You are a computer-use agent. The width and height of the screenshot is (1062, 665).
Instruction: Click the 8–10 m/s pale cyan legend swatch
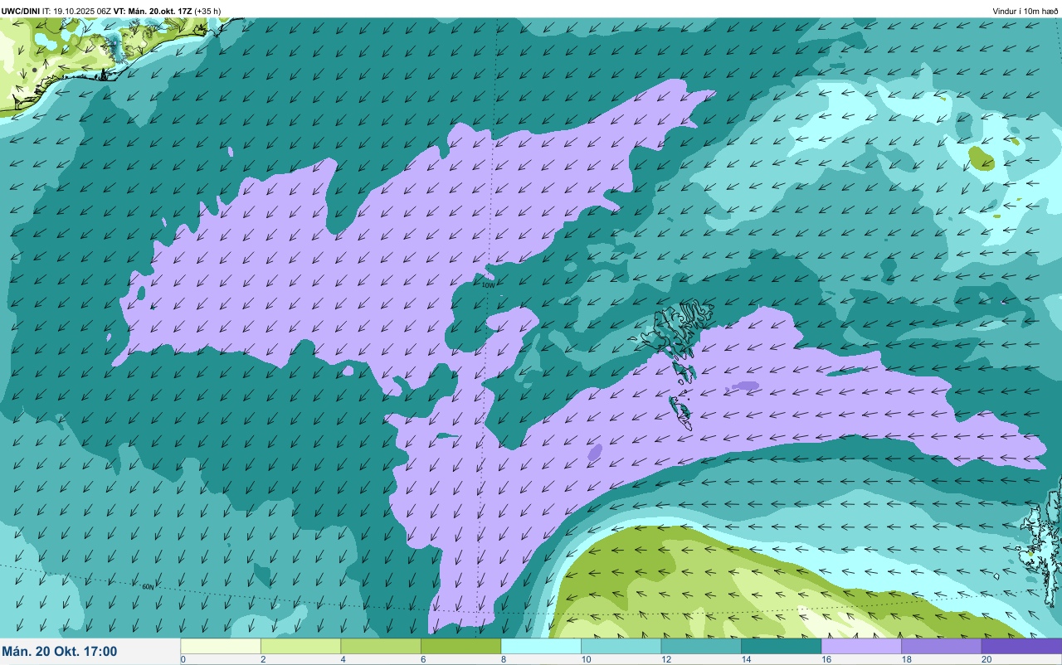(541, 646)
